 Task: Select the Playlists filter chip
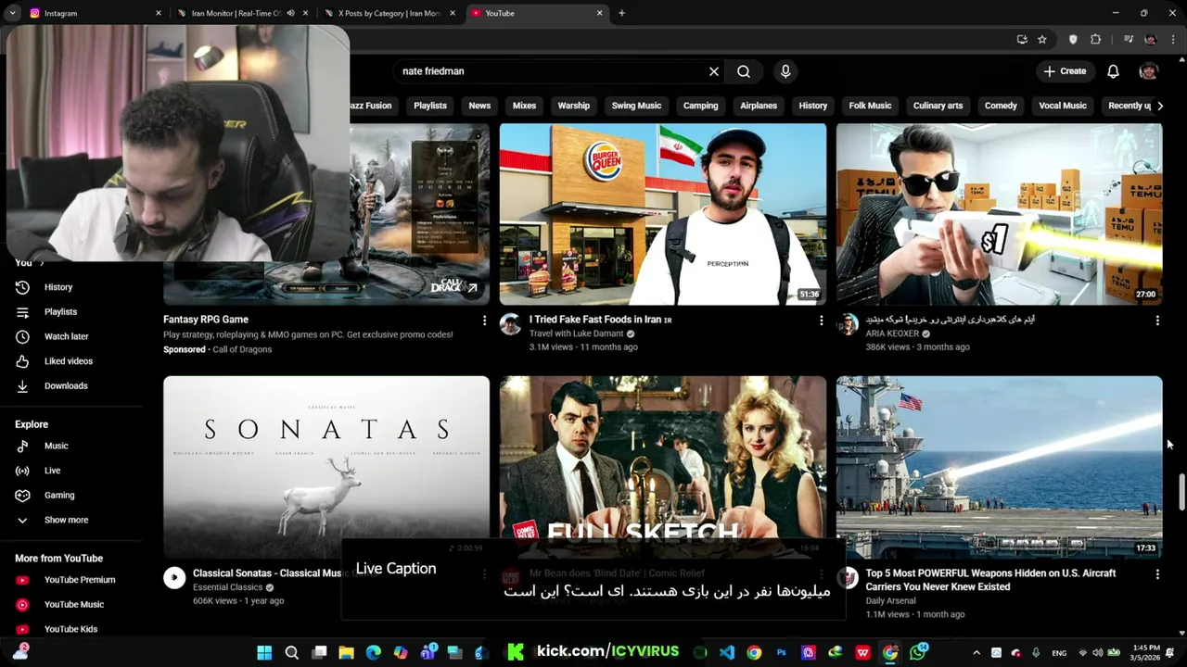pos(430,106)
